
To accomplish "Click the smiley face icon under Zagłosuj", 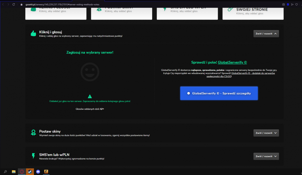I will [x=90, y=72].
